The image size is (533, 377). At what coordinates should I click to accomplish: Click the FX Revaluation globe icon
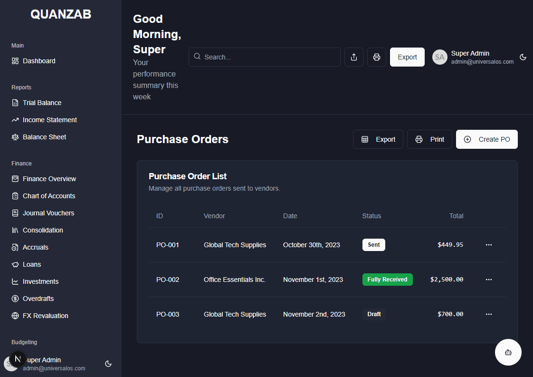[15, 316]
